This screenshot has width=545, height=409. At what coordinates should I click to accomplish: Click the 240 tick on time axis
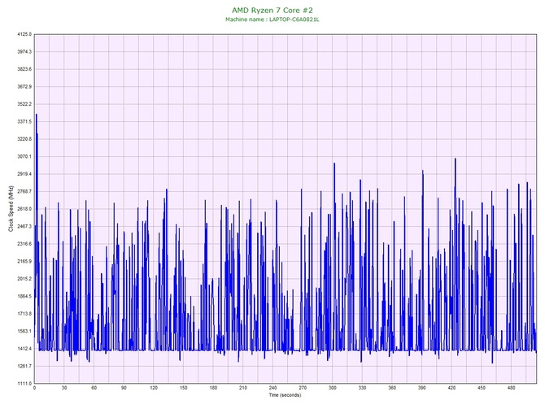click(x=273, y=388)
